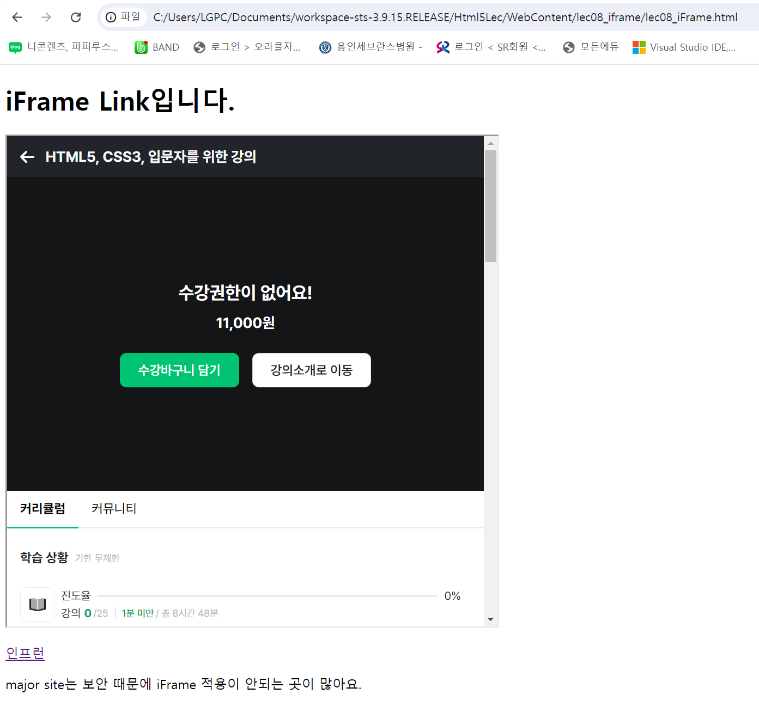Click the back arrow in lecture header

tap(27, 157)
